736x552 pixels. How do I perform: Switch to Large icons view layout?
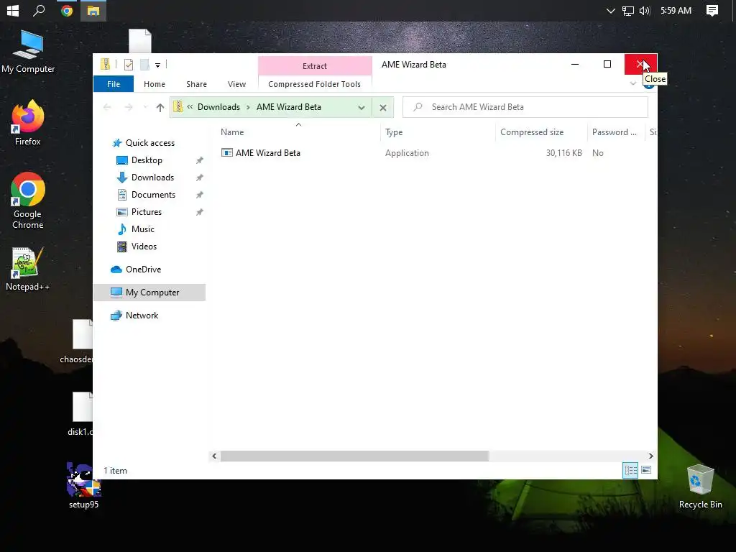click(646, 470)
